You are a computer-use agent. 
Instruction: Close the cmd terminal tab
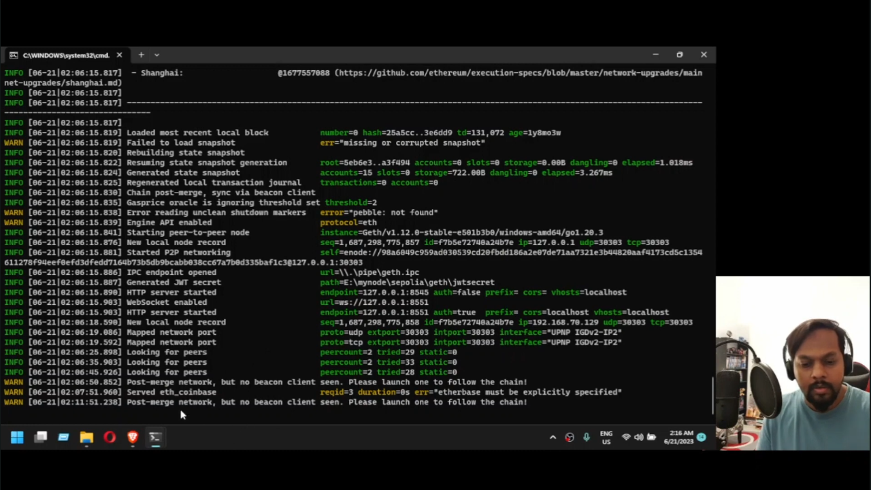click(x=119, y=55)
